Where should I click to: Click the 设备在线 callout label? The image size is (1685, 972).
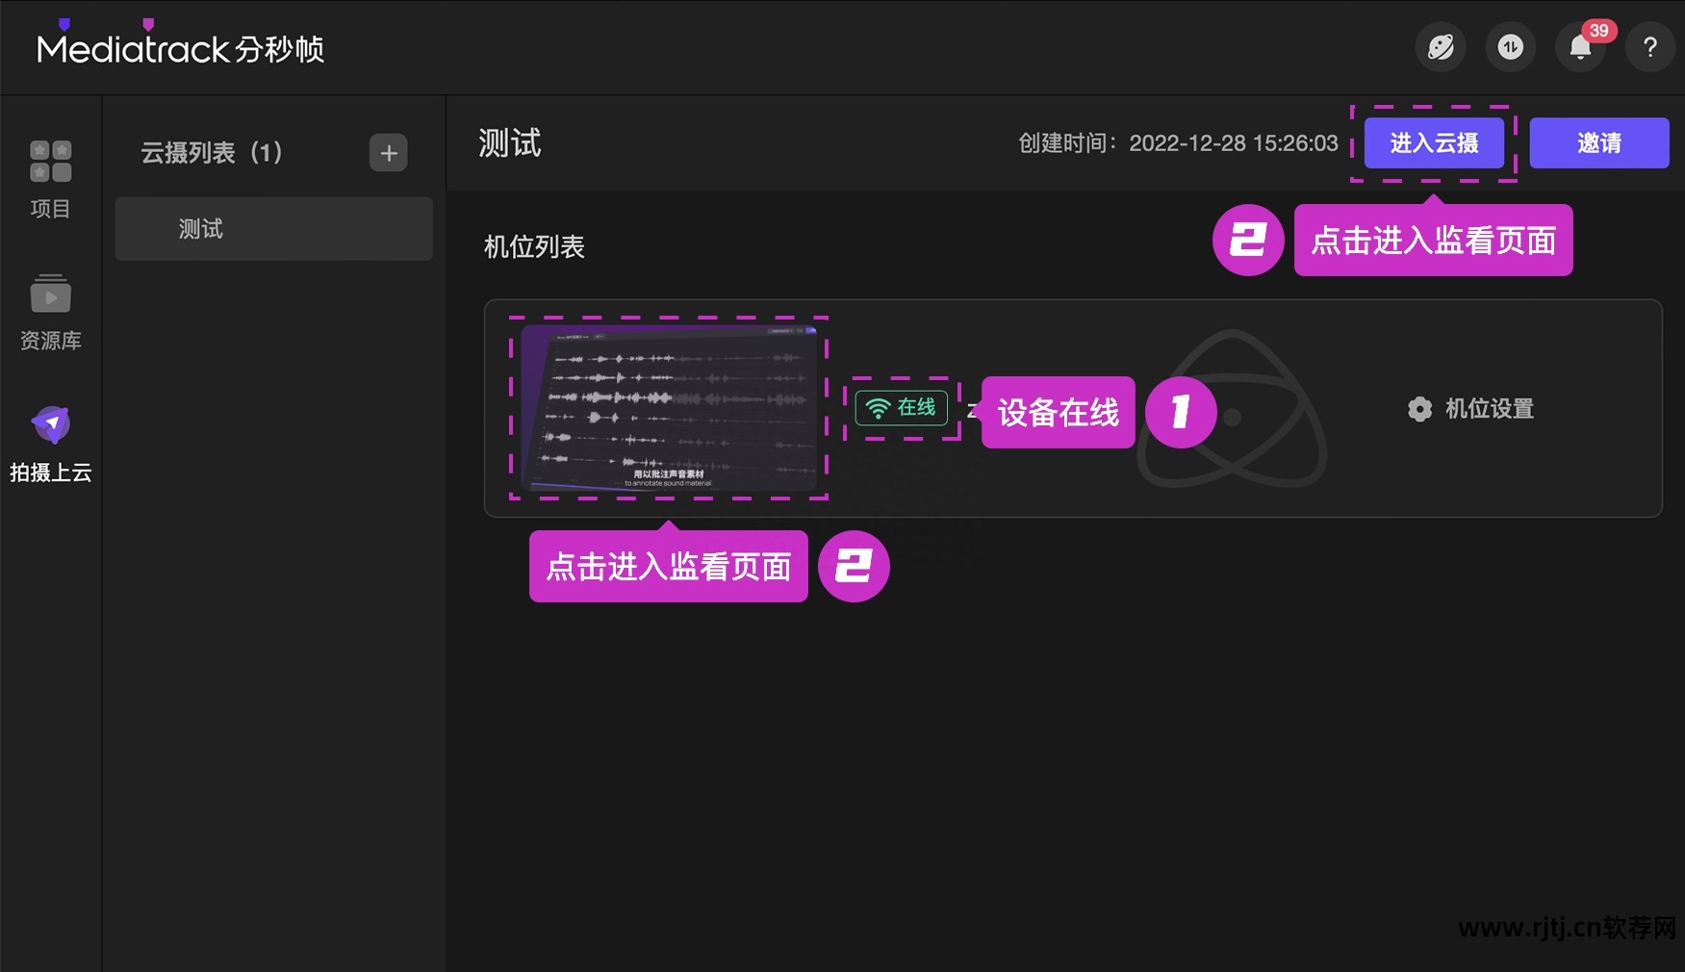coord(1058,413)
